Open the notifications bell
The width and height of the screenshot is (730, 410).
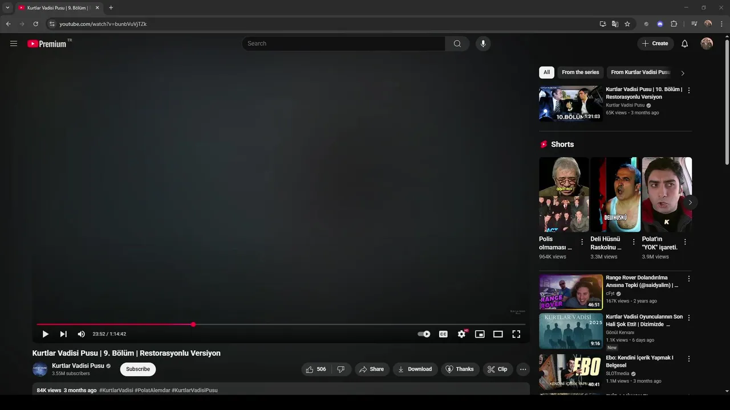click(x=685, y=44)
